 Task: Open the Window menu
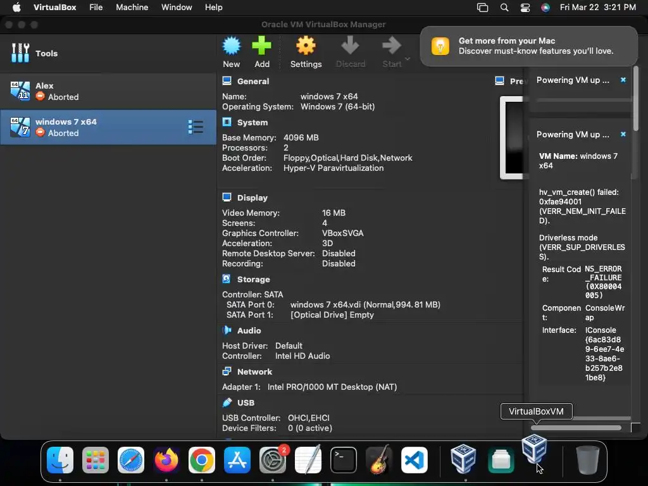pyautogui.click(x=177, y=7)
